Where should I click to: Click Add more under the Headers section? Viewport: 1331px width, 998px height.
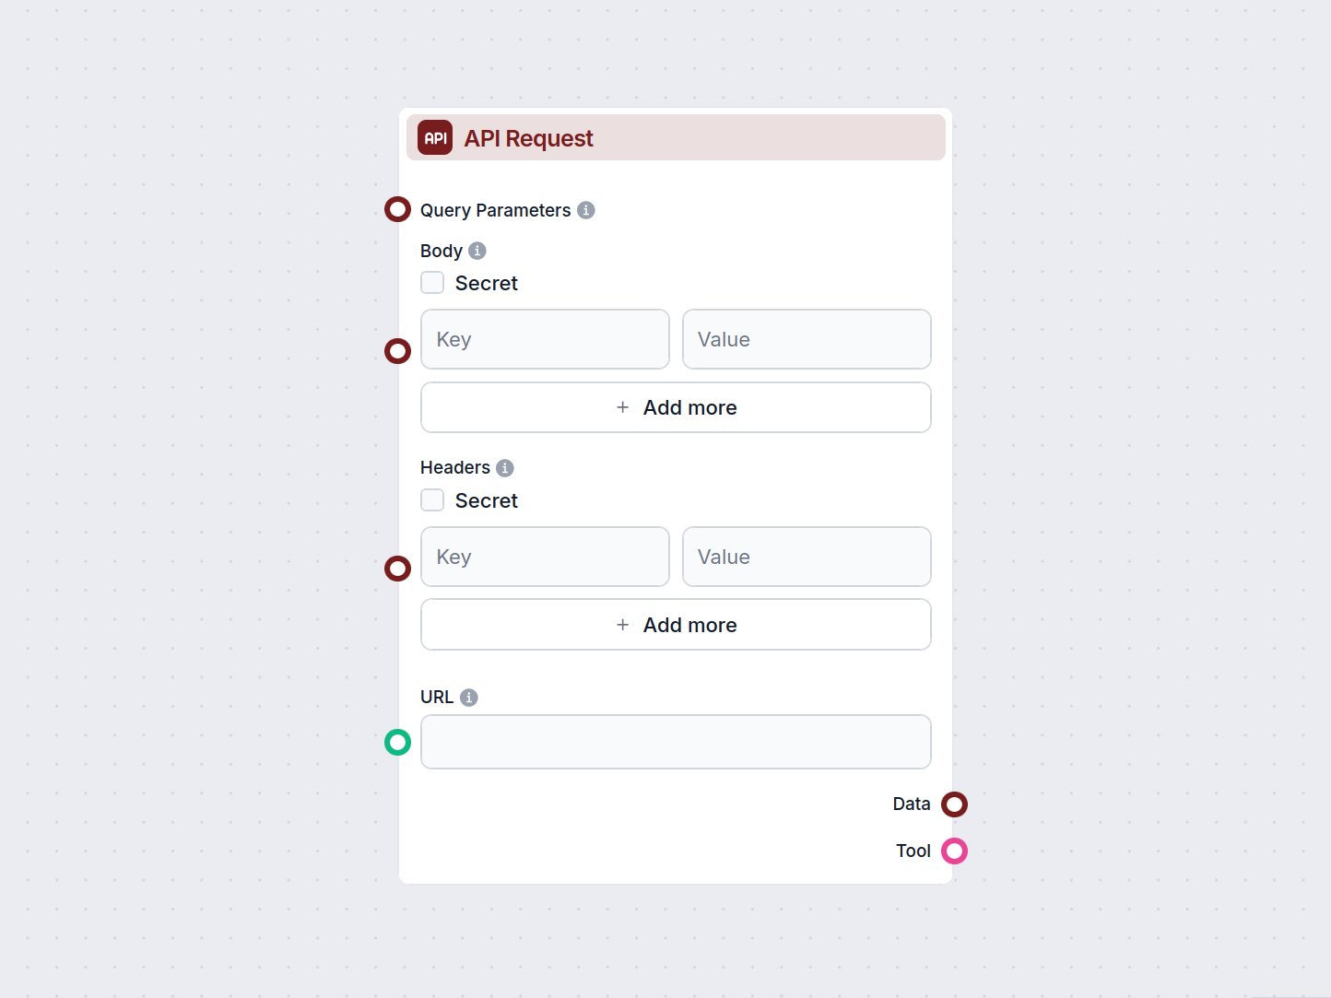[676, 624]
